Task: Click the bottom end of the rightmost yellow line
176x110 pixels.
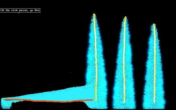Action: click(x=154, y=102)
